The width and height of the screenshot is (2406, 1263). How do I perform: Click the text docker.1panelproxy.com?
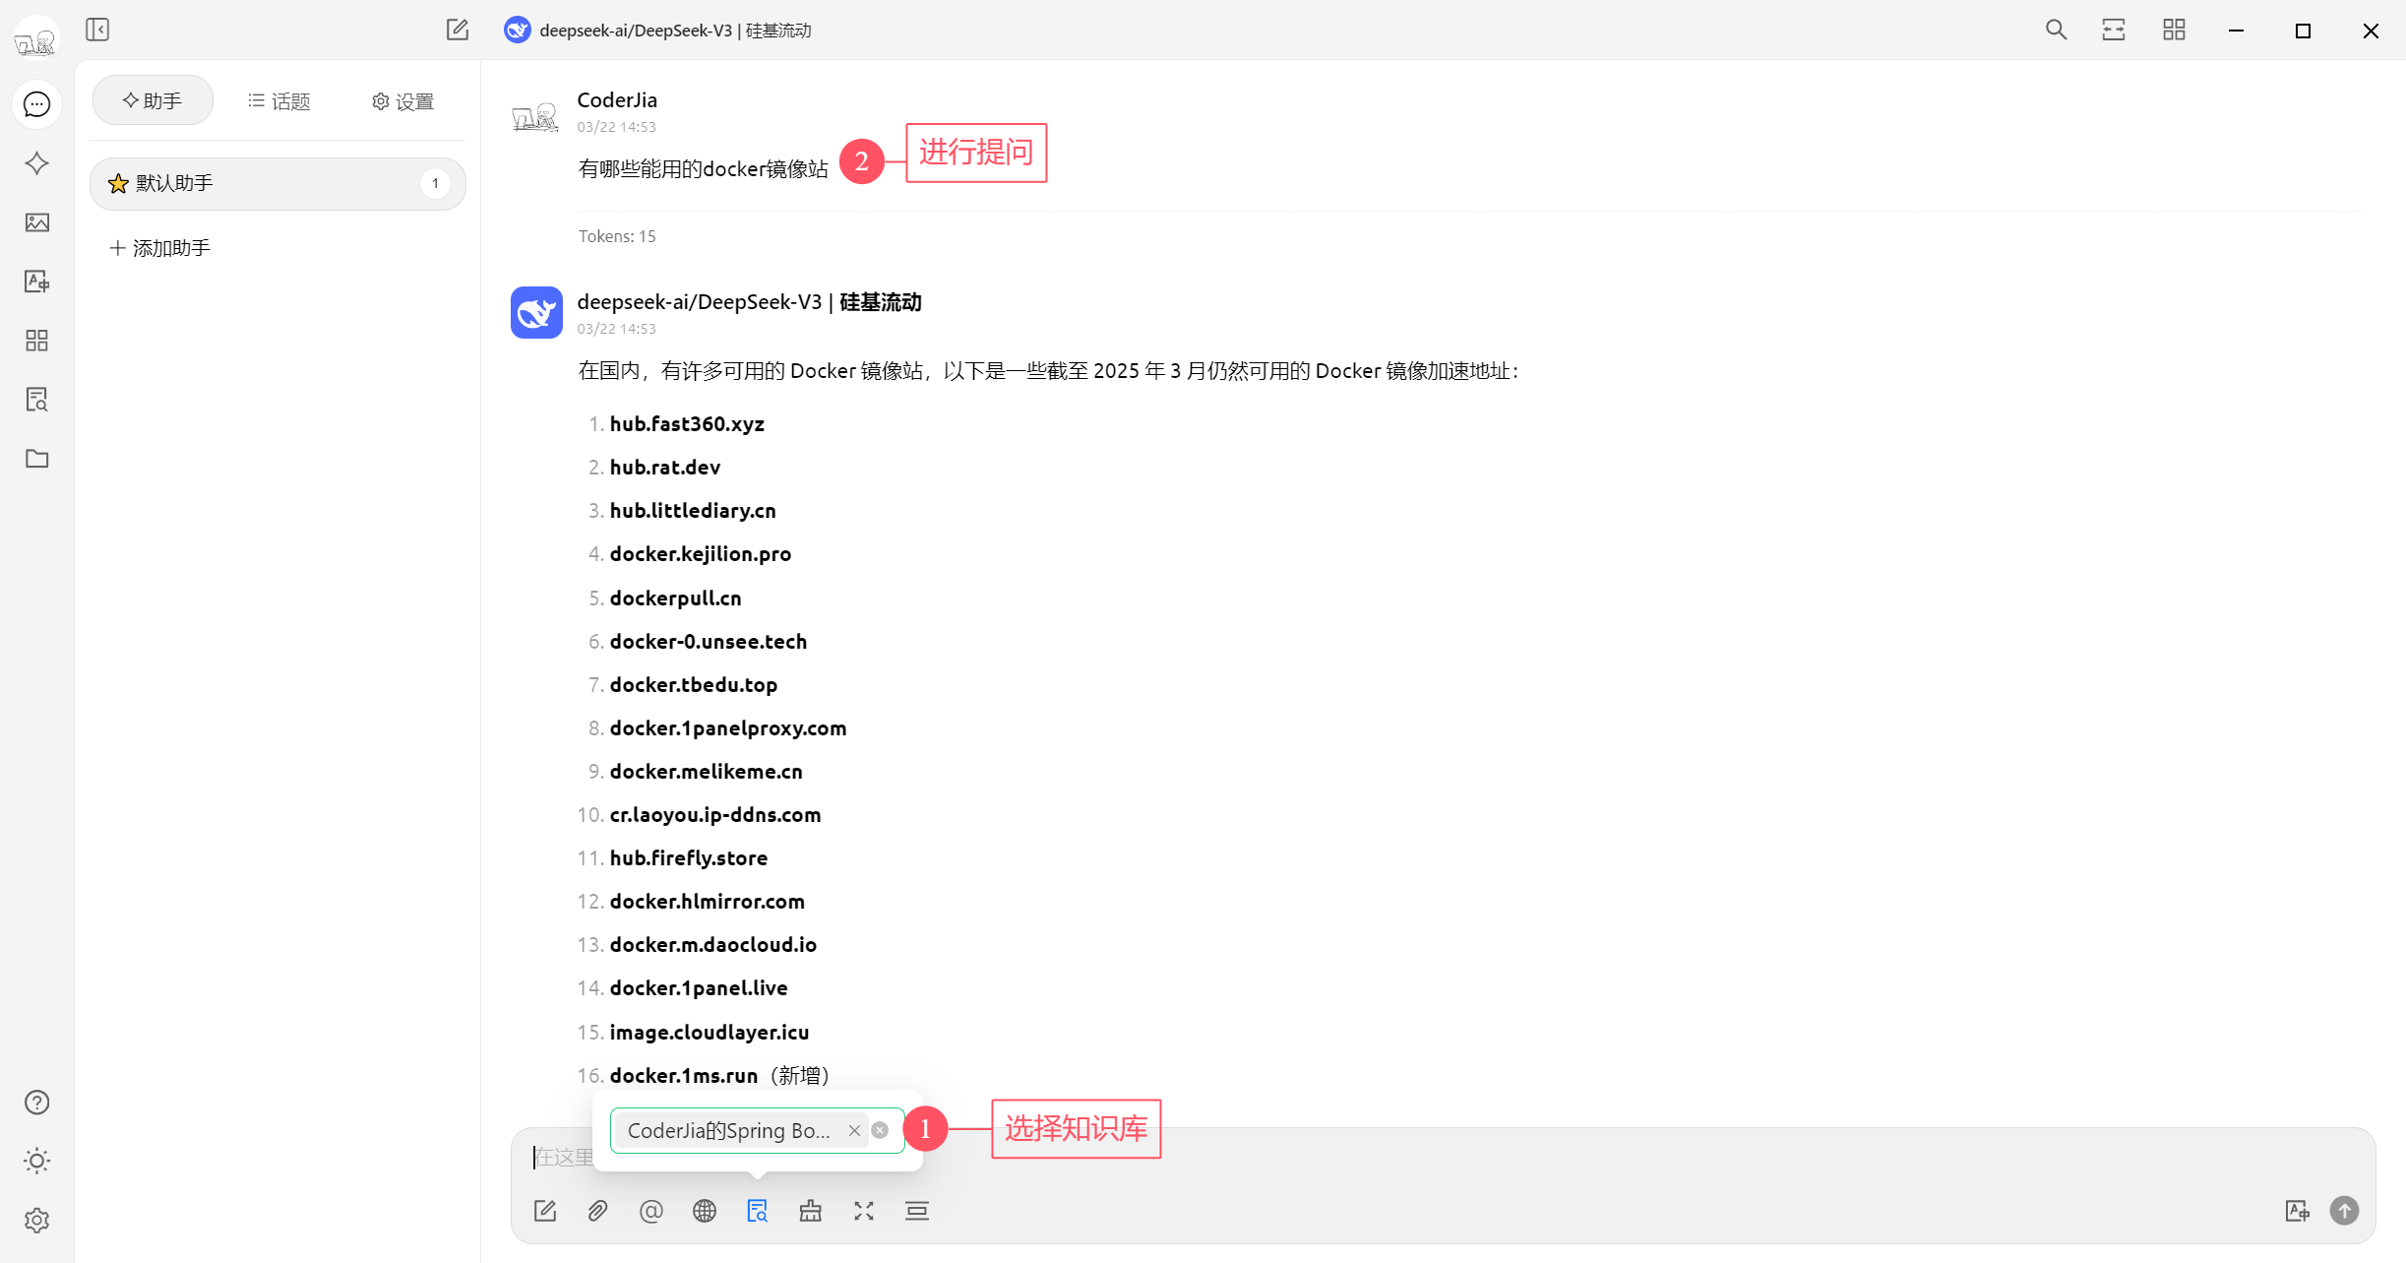728,728
